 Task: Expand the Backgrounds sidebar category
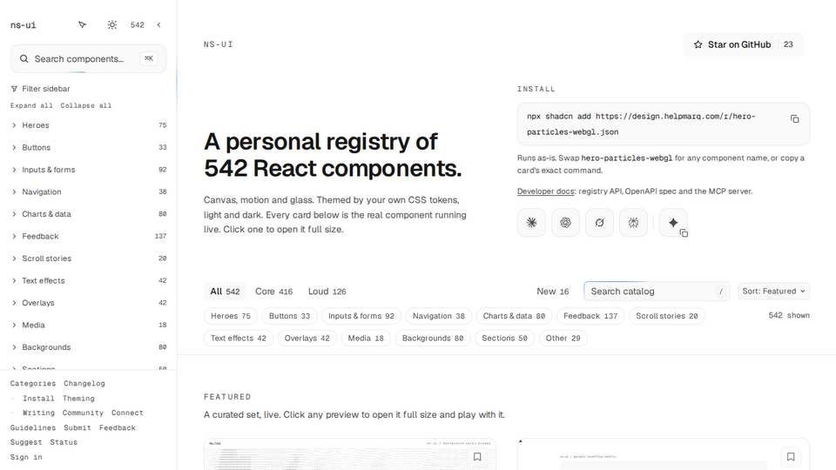tap(89, 347)
